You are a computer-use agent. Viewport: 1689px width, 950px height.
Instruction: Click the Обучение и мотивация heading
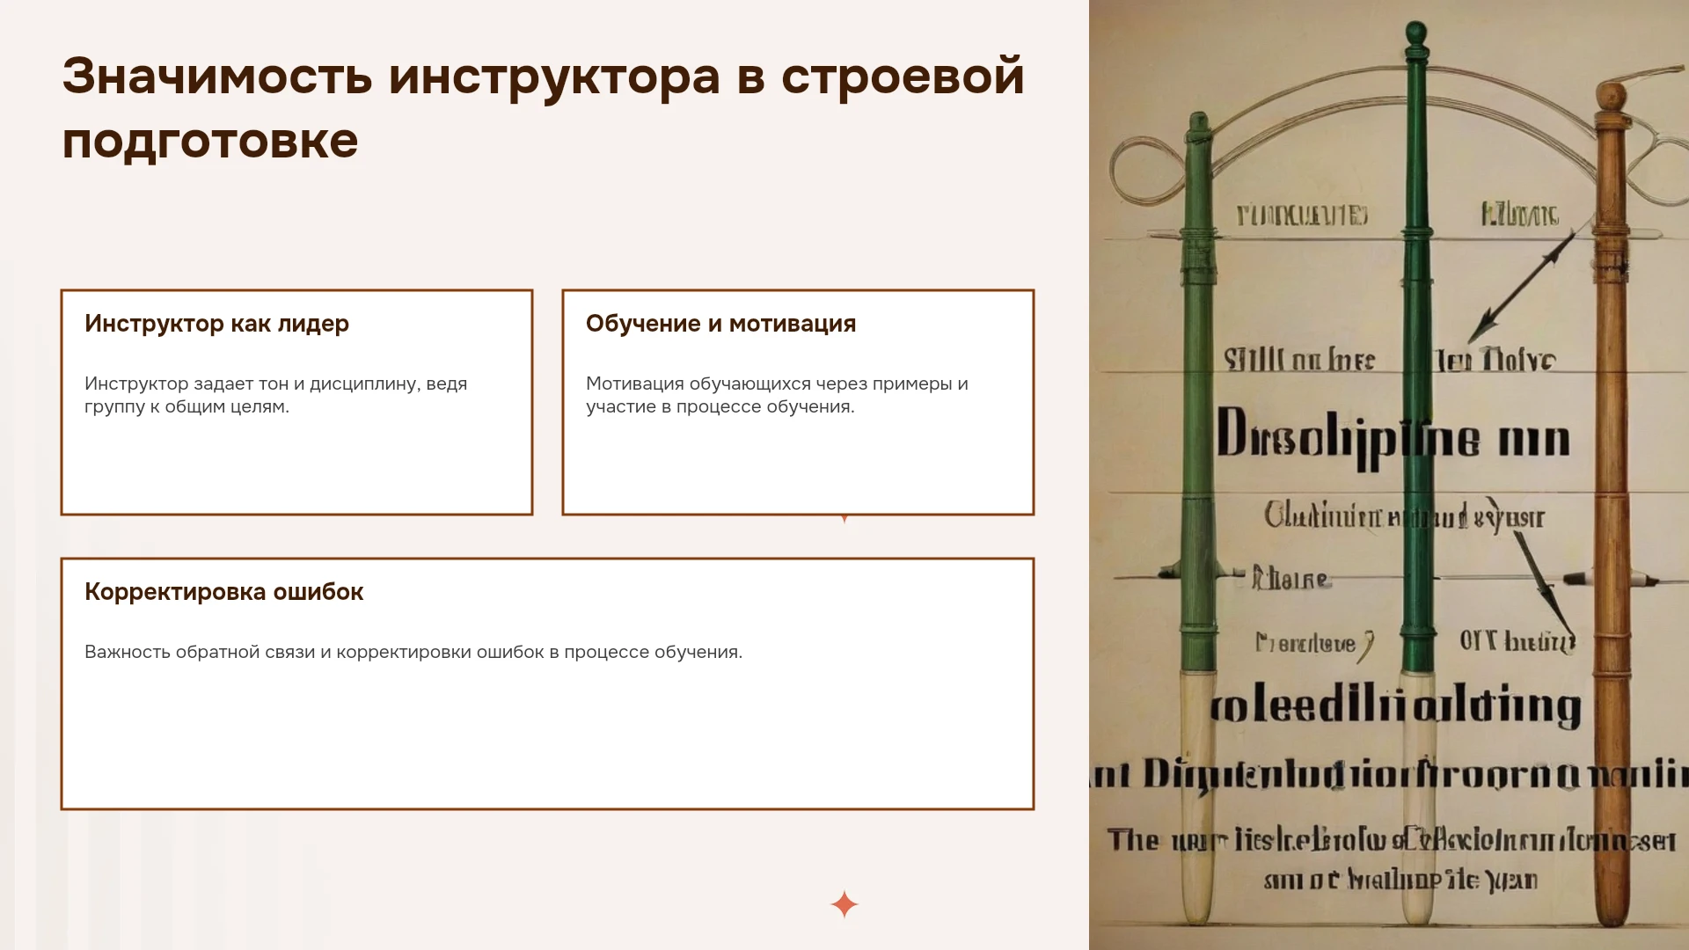[720, 324]
